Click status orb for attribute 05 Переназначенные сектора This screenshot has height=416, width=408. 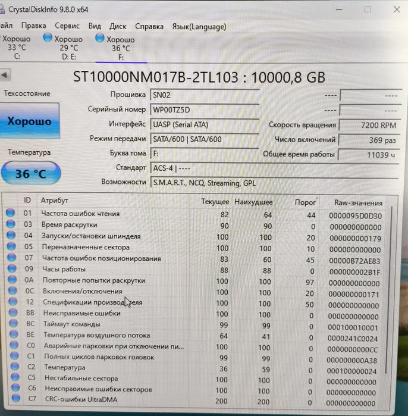pos(11,246)
